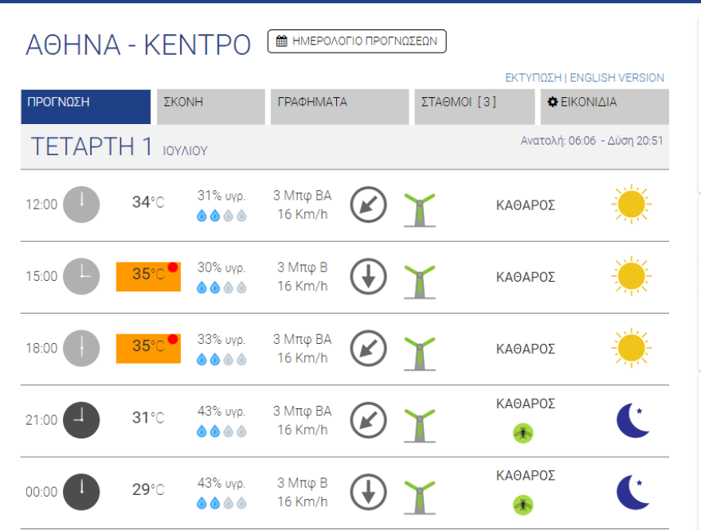This screenshot has height=530, width=701.
Task: Click the sun icon in the 18:00 row
Action: point(631,349)
